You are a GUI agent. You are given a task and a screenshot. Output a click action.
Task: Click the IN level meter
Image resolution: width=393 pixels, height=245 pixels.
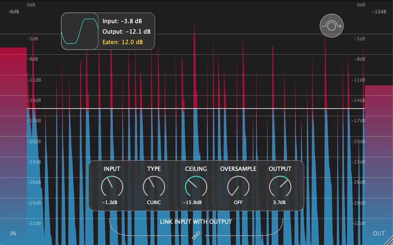click(x=13, y=146)
